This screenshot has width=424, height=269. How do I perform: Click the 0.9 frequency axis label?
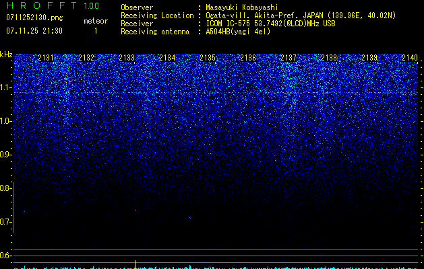click(5, 155)
